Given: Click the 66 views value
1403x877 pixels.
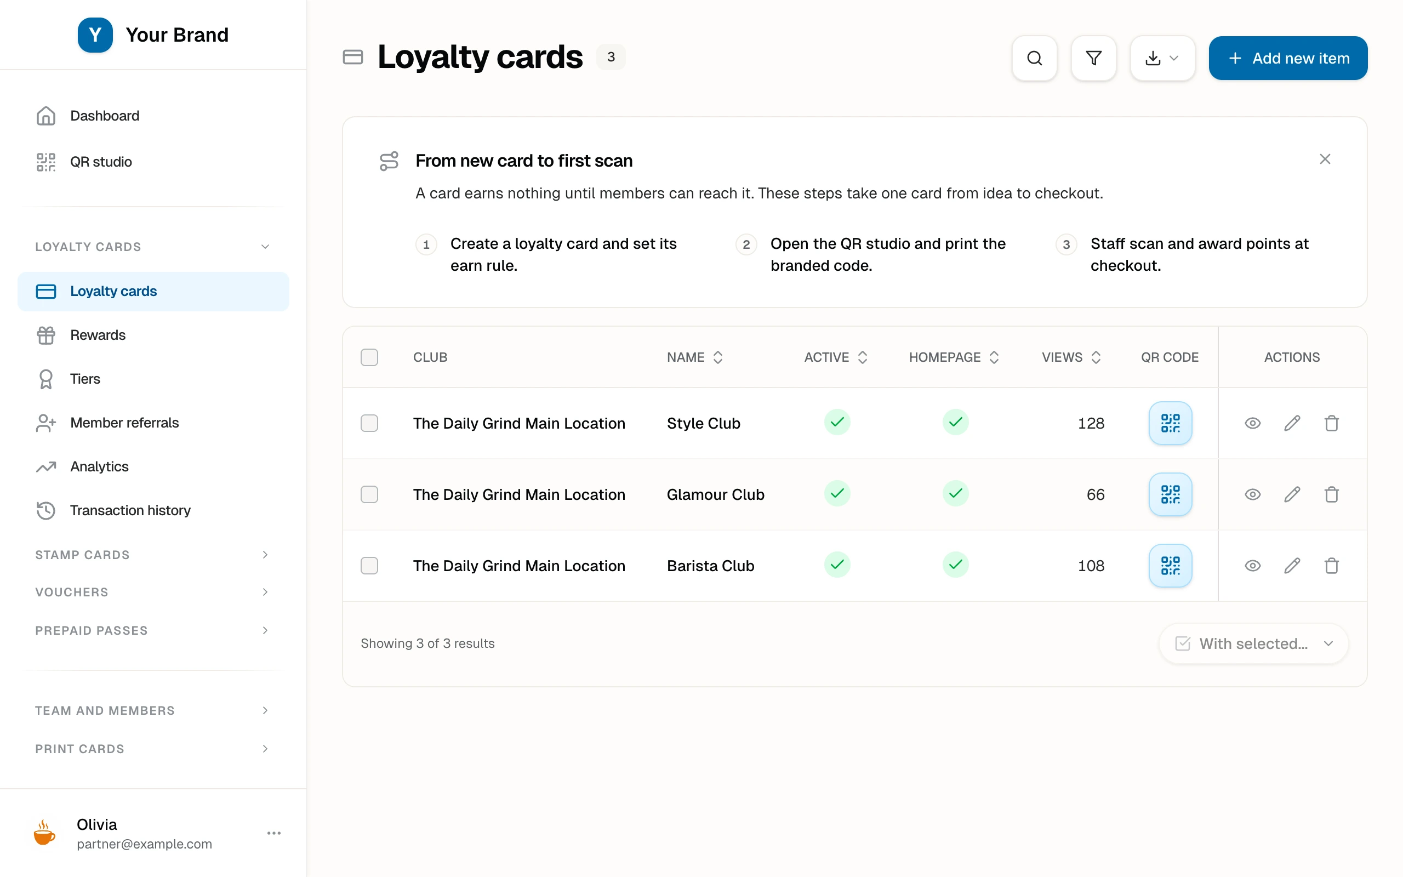Looking at the screenshot, I should point(1095,495).
